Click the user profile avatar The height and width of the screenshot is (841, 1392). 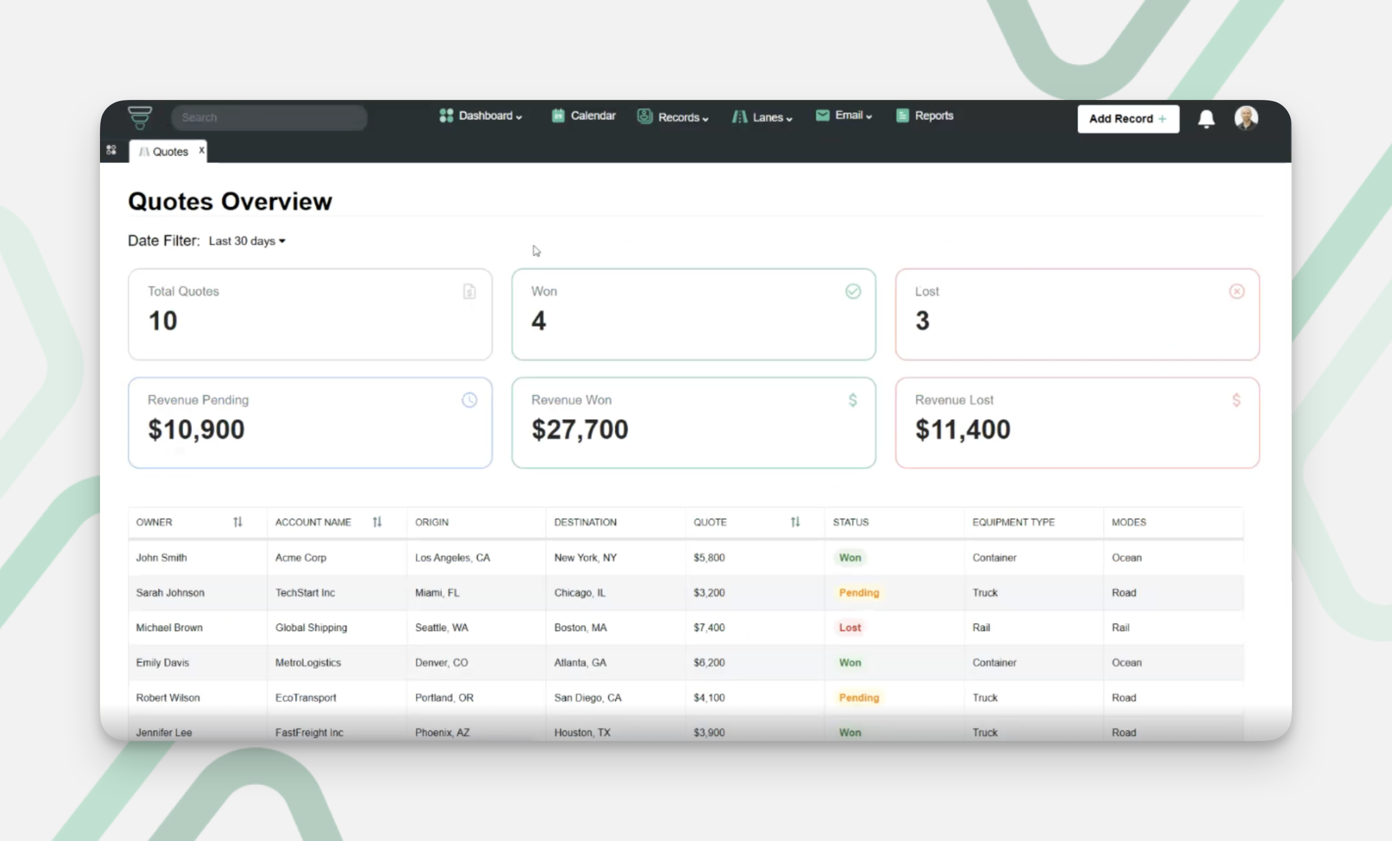(1245, 118)
